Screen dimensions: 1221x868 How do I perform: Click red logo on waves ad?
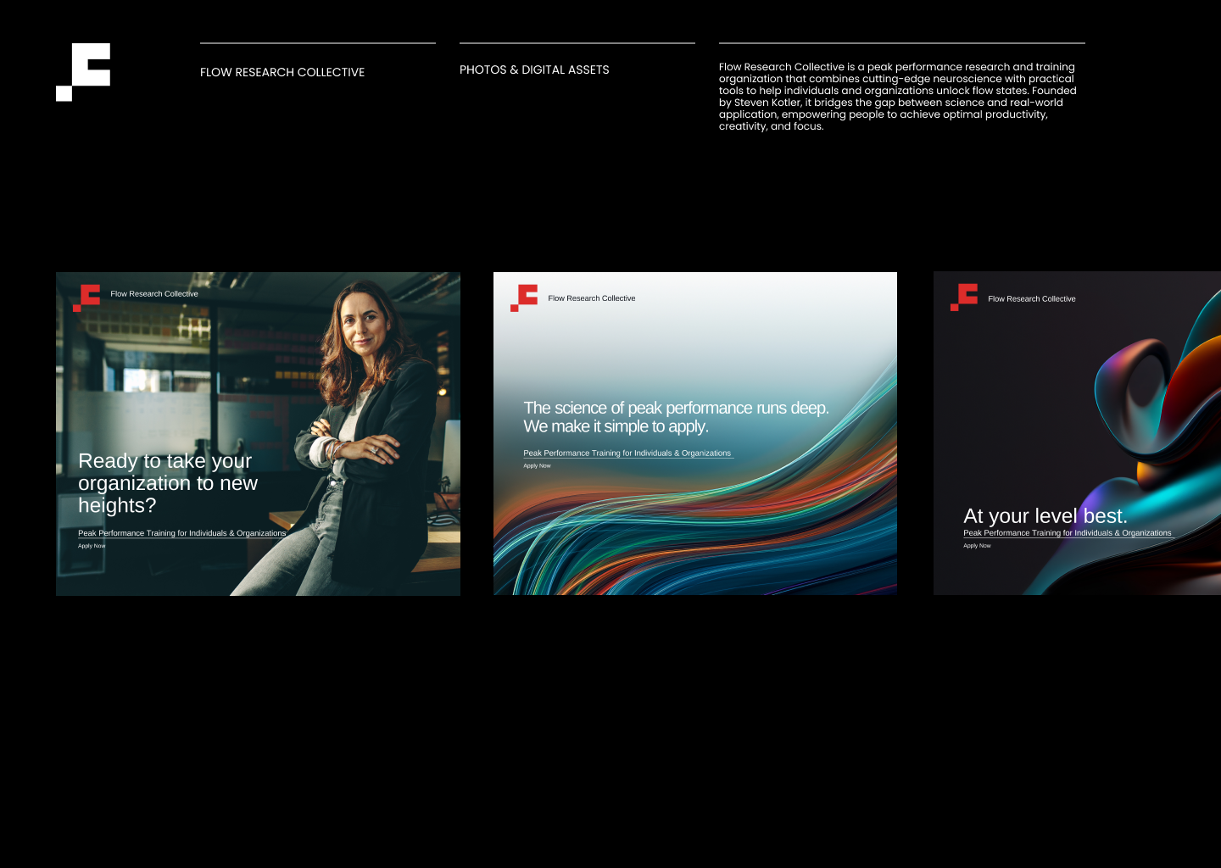point(524,298)
